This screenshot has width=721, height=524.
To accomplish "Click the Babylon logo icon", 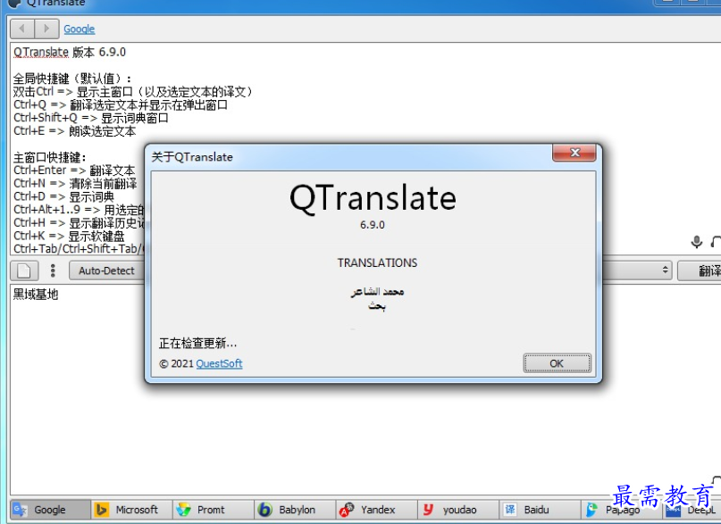I will pos(264,510).
